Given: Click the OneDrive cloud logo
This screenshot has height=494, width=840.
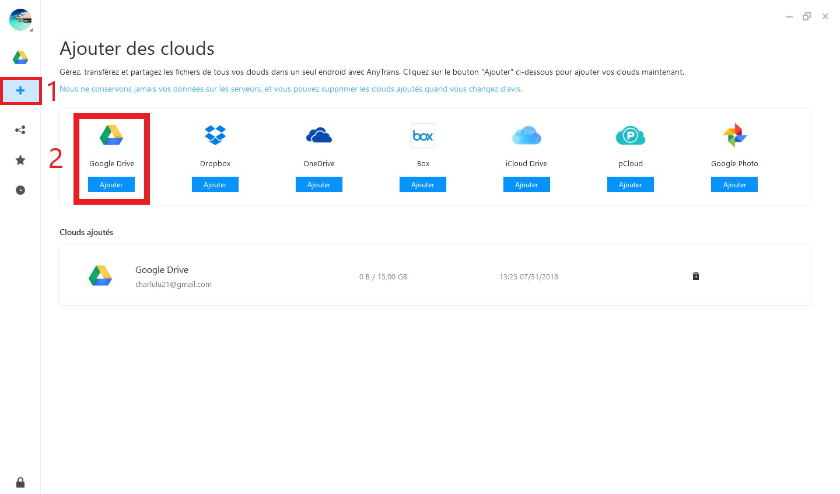Looking at the screenshot, I should [x=319, y=135].
